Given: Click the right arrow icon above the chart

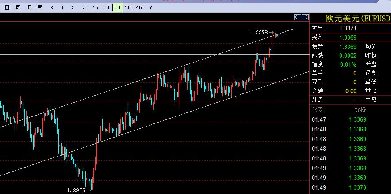Looking at the screenshot, I should [x=305, y=17].
